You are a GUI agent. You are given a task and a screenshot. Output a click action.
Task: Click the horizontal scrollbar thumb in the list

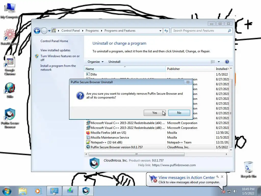[x=137, y=154]
